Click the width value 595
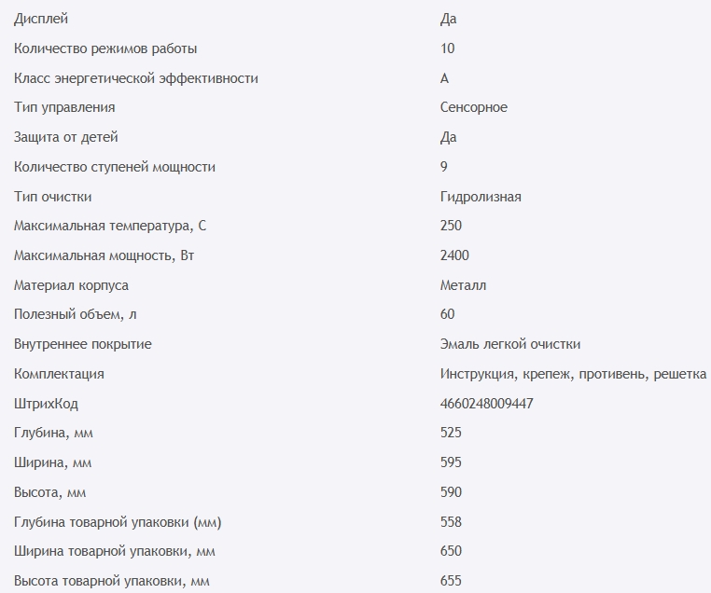The width and height of the screenshot is (711, 593). (451, 462)
